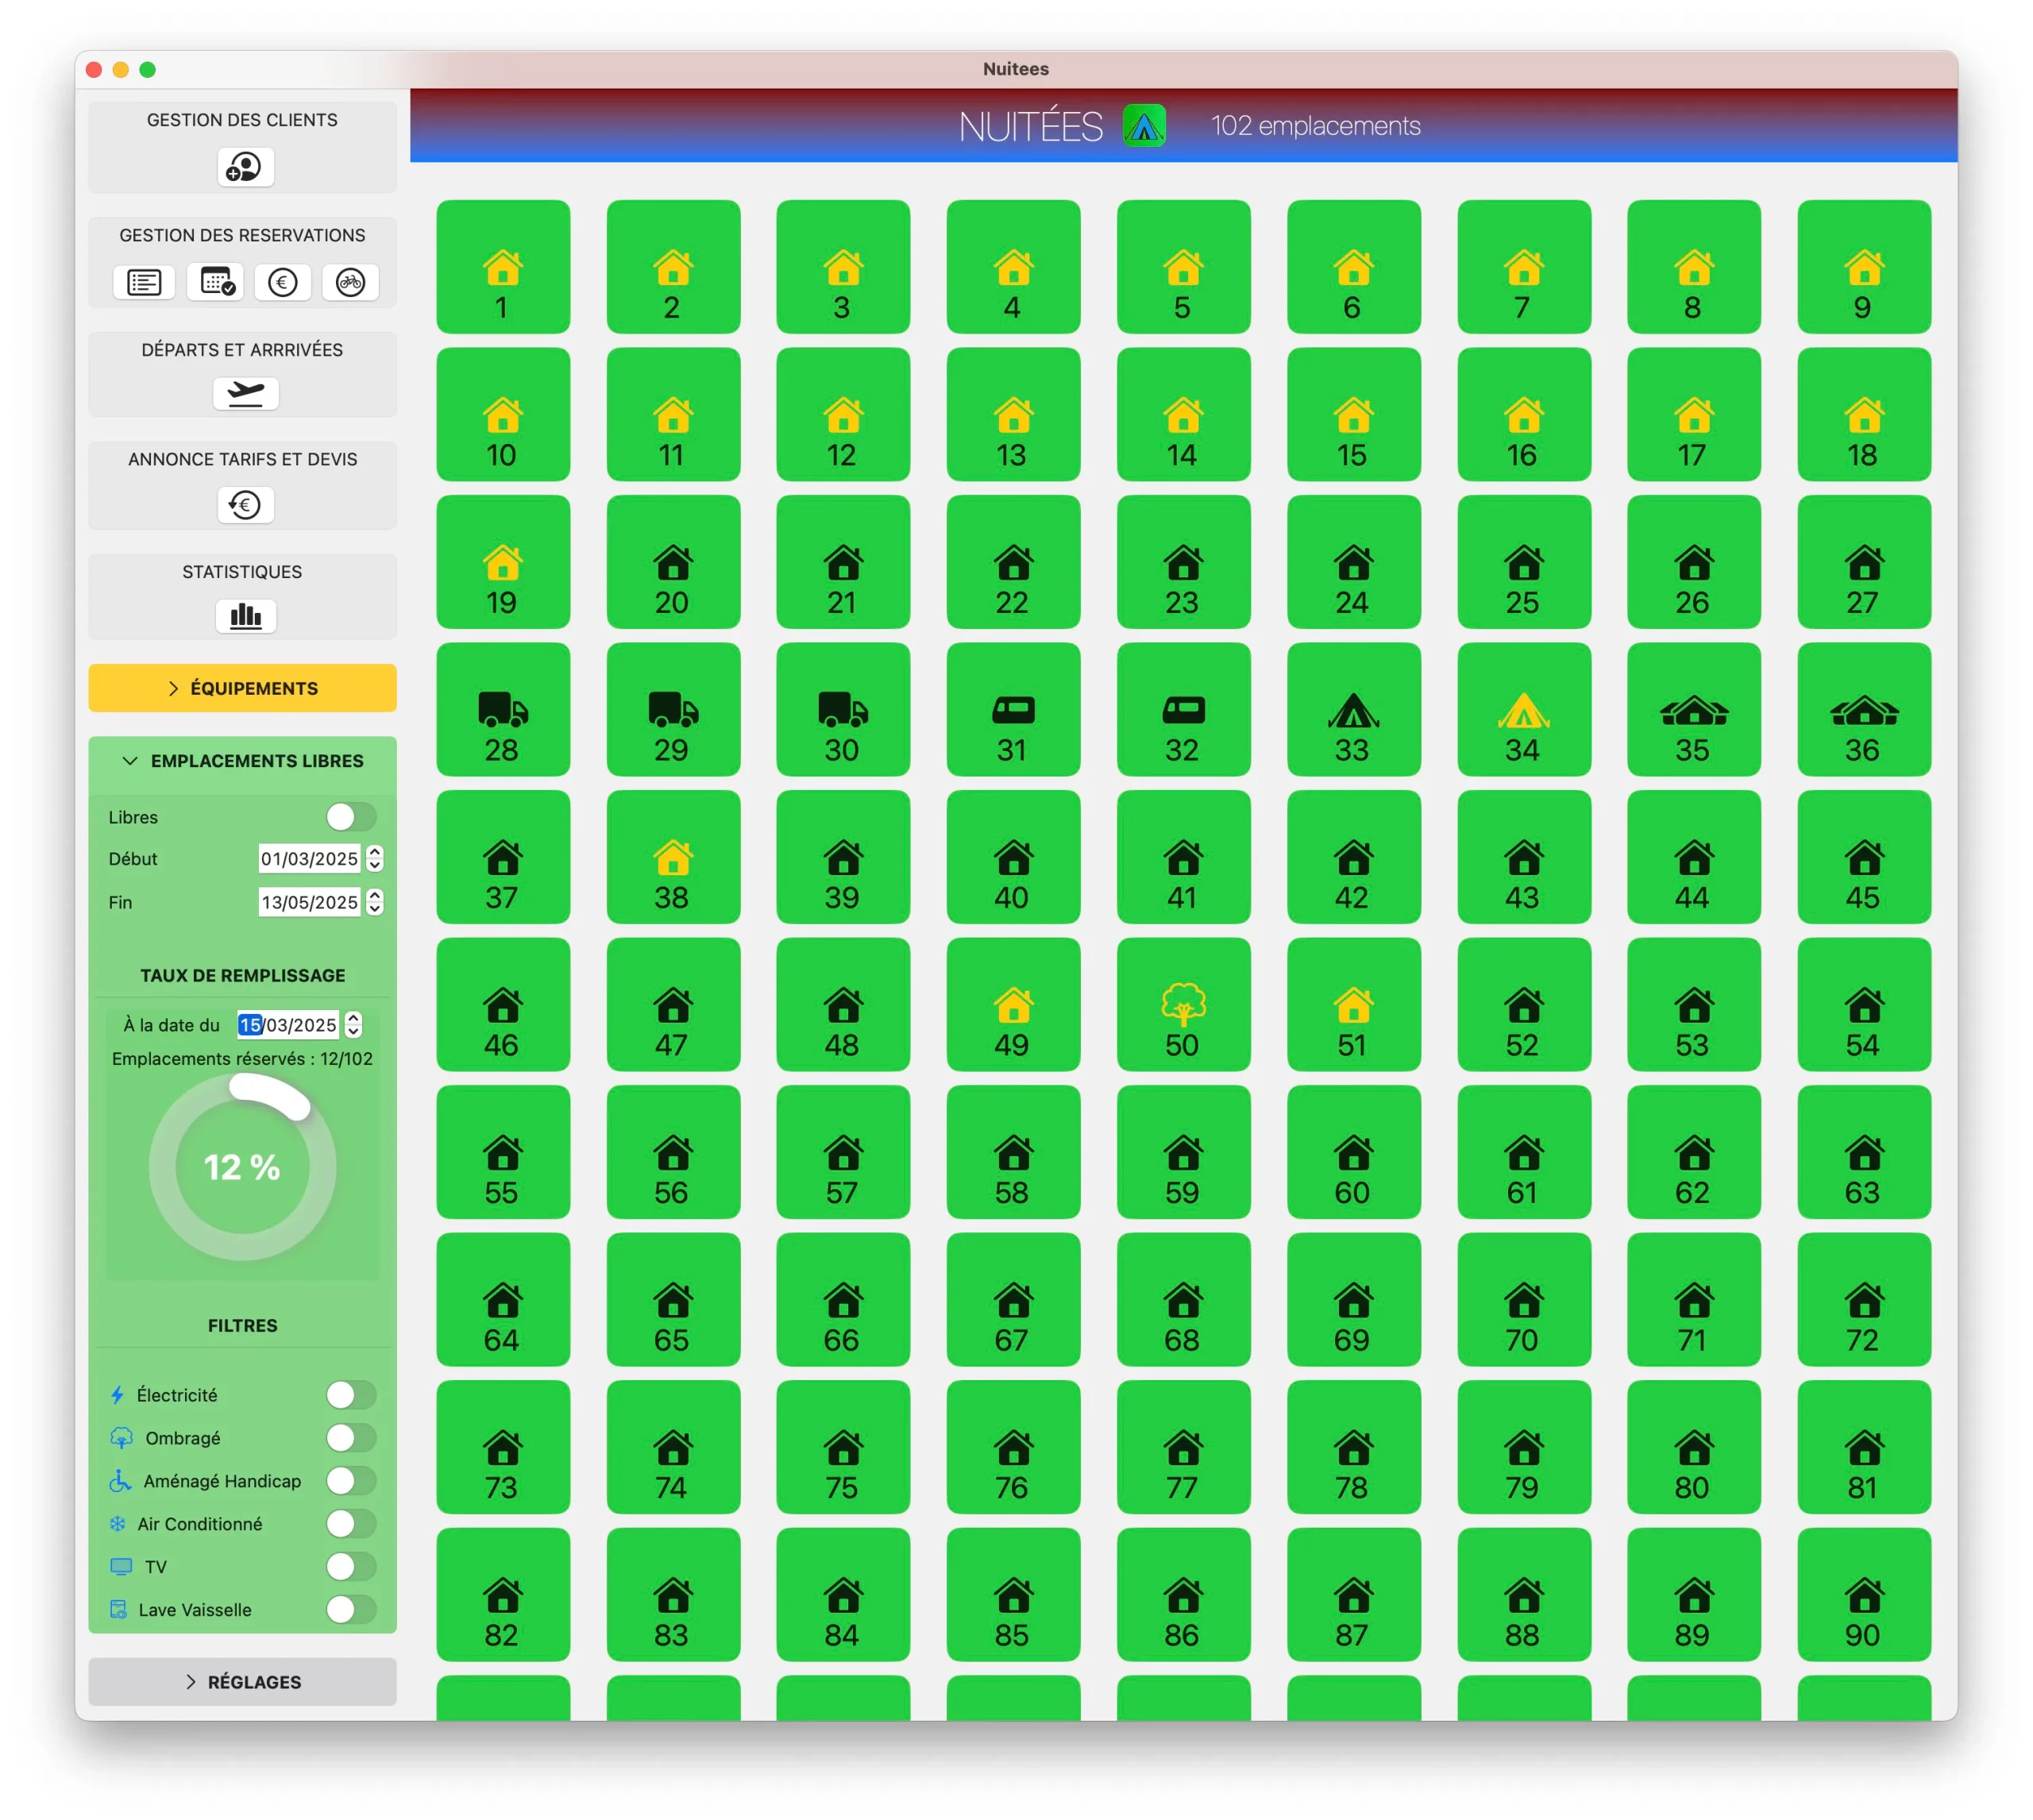2033x1820 pixels.
Task: Enable the Lave Vaisselle filter
Action: click(351, 1609)
